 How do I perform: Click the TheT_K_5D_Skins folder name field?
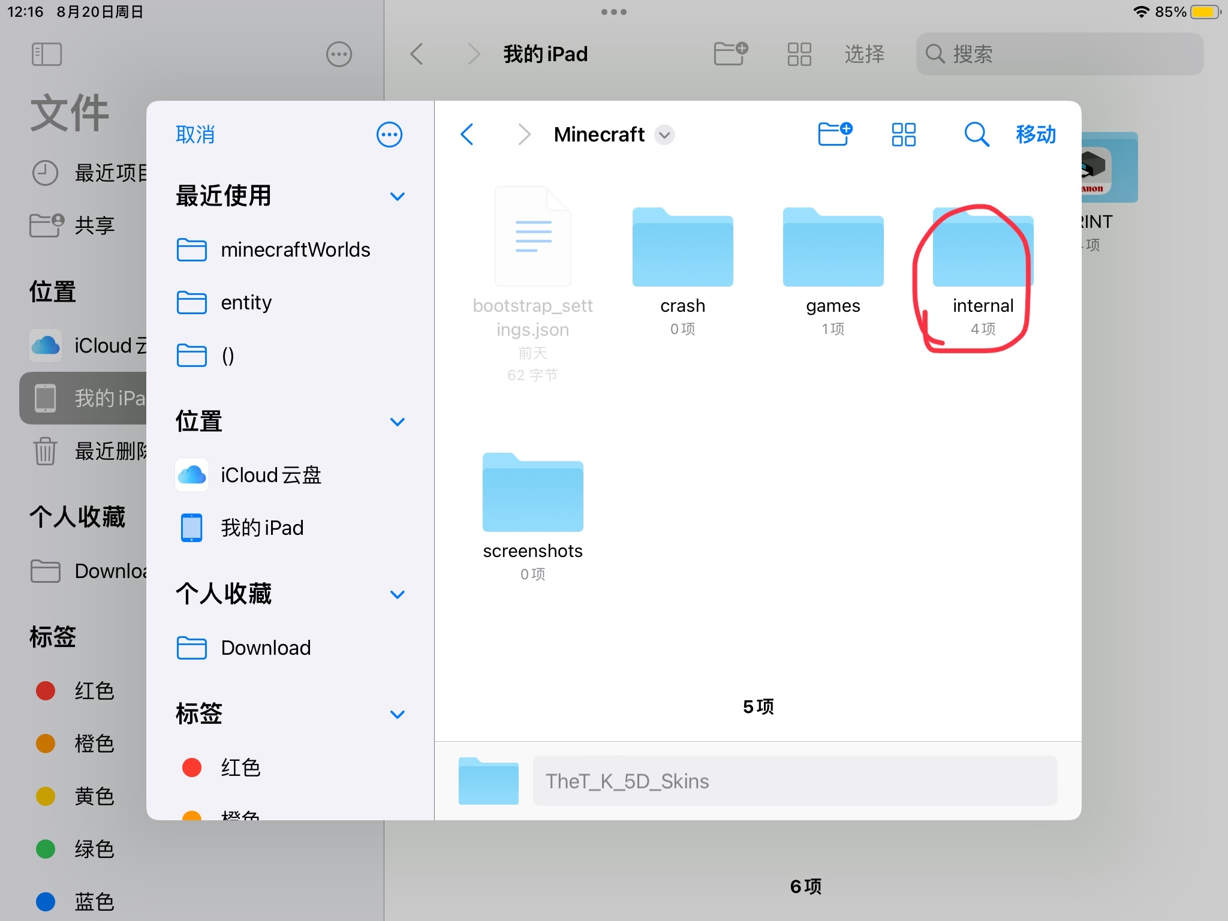(x=794, y=781)
